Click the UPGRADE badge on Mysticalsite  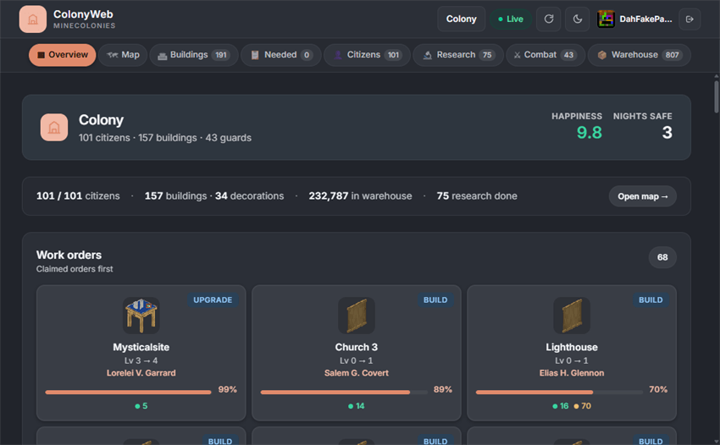pos(213,300)
